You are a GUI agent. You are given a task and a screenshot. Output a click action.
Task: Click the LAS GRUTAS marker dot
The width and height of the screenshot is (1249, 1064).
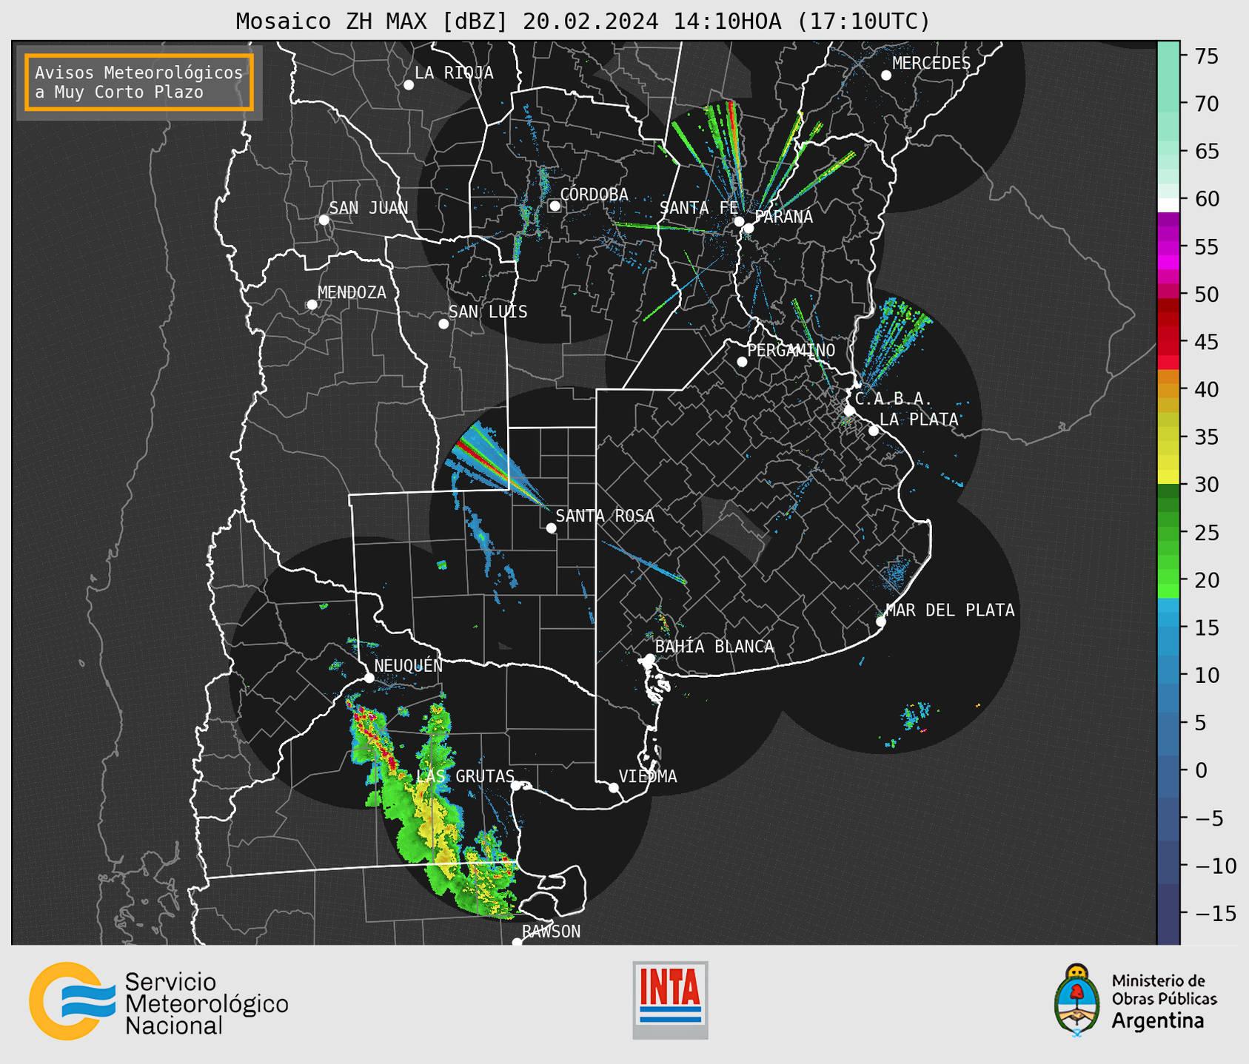coord(516,786)
